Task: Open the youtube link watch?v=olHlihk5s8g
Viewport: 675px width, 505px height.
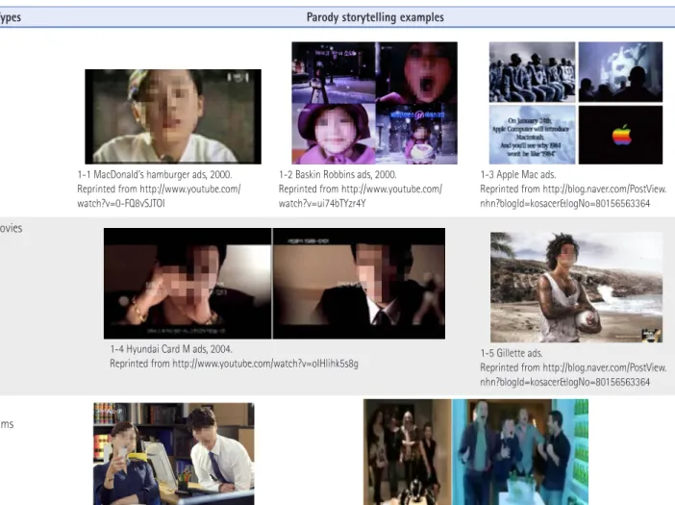Action: (265, 364)
